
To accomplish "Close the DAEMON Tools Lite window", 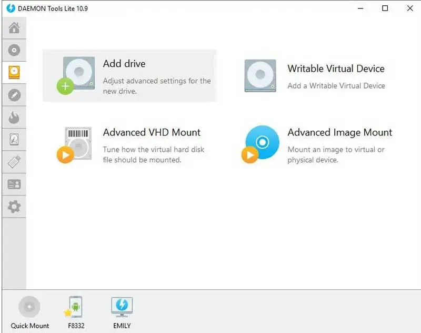I will pos(410,8).
